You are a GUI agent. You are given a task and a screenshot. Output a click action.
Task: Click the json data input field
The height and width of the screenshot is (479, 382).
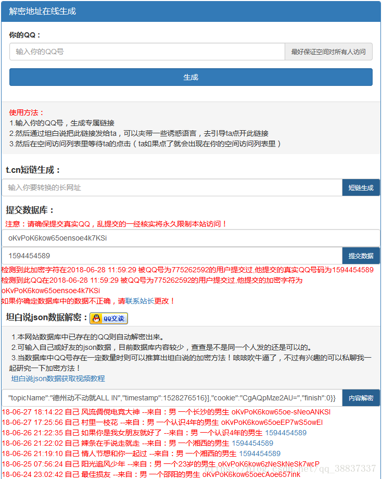172,398
